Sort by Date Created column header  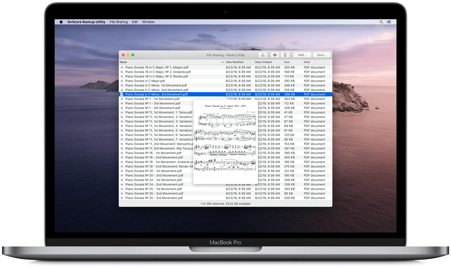click(269, 62)
